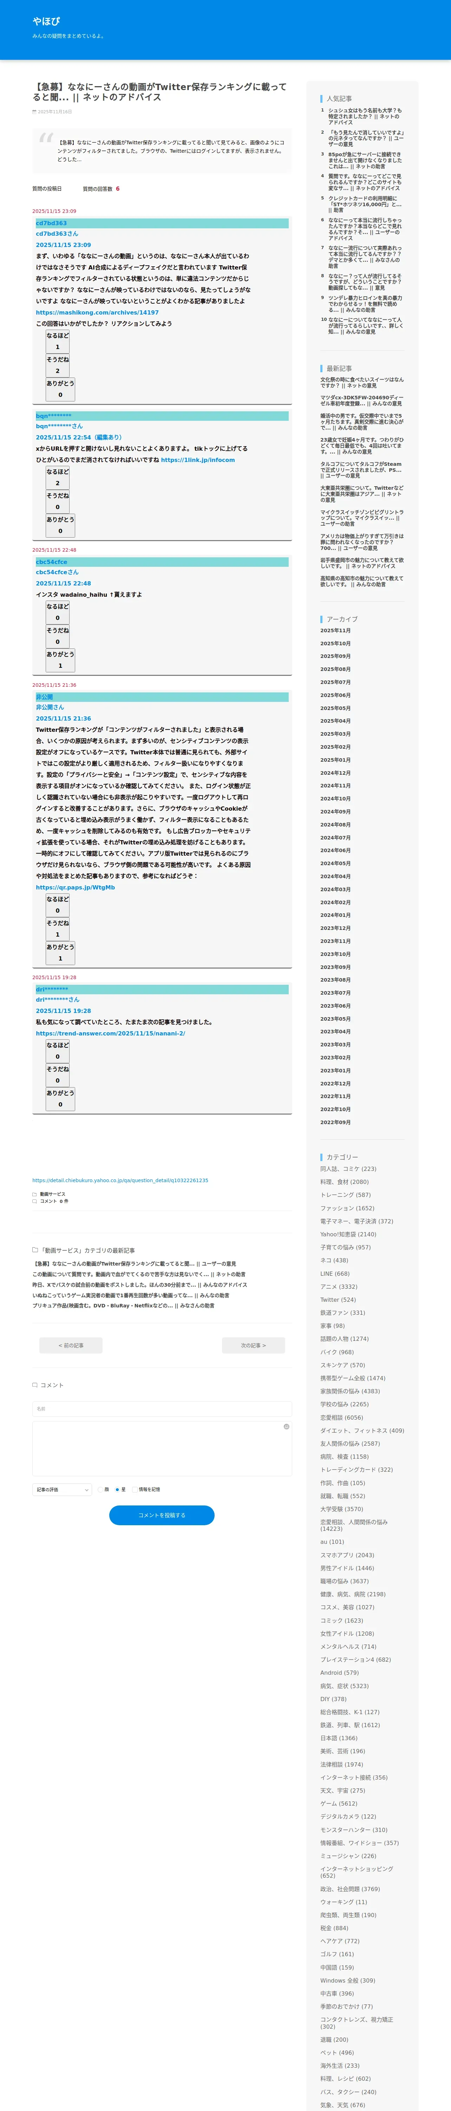Screen dimensions: 451x2111
Task: Open the 記事の評価 dropdown
Action: [x=62, y=1490]
